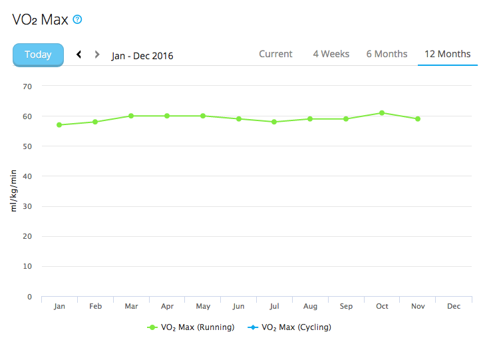Viewport: 495px width, 340px height.
Task: Toggle VO₂ Max (Cycling) series in legend
Action: point(289,327)
